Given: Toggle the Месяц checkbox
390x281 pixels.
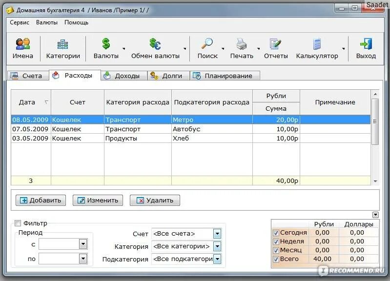Looking at the screenshot, I should [276, 250].
